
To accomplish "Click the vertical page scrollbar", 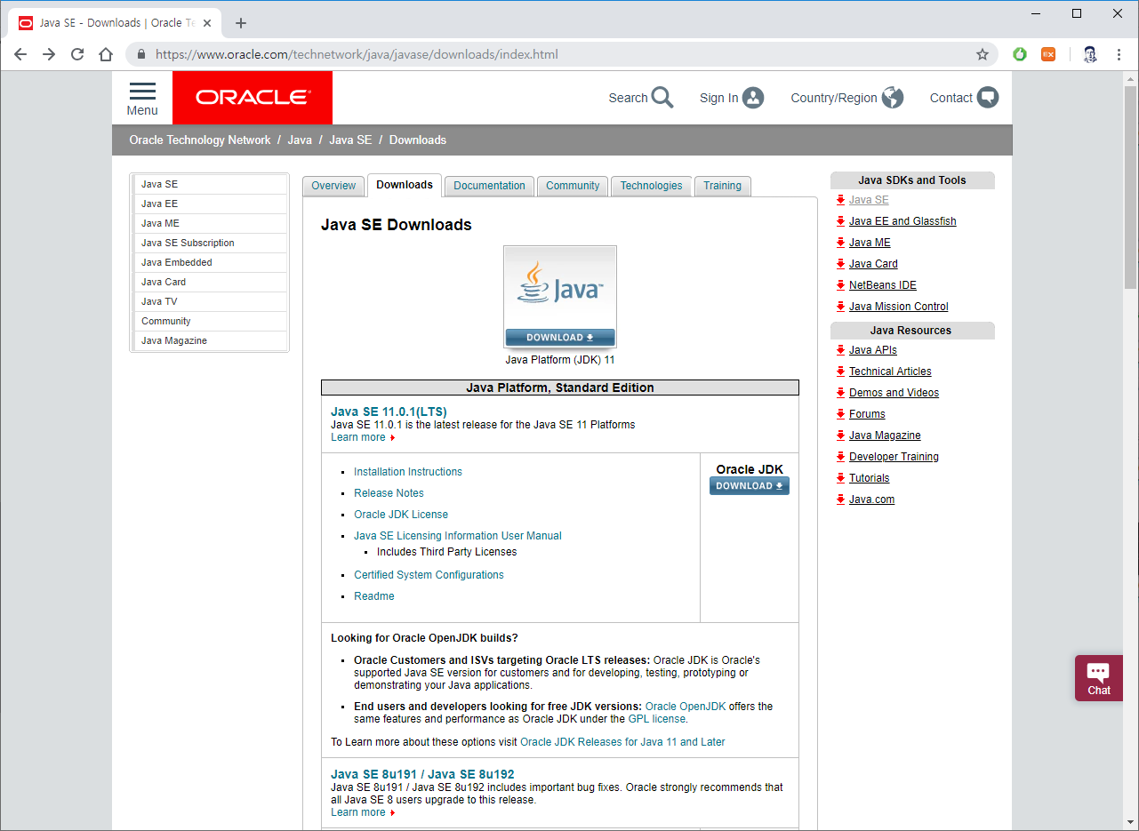I will click(1131, 187).
